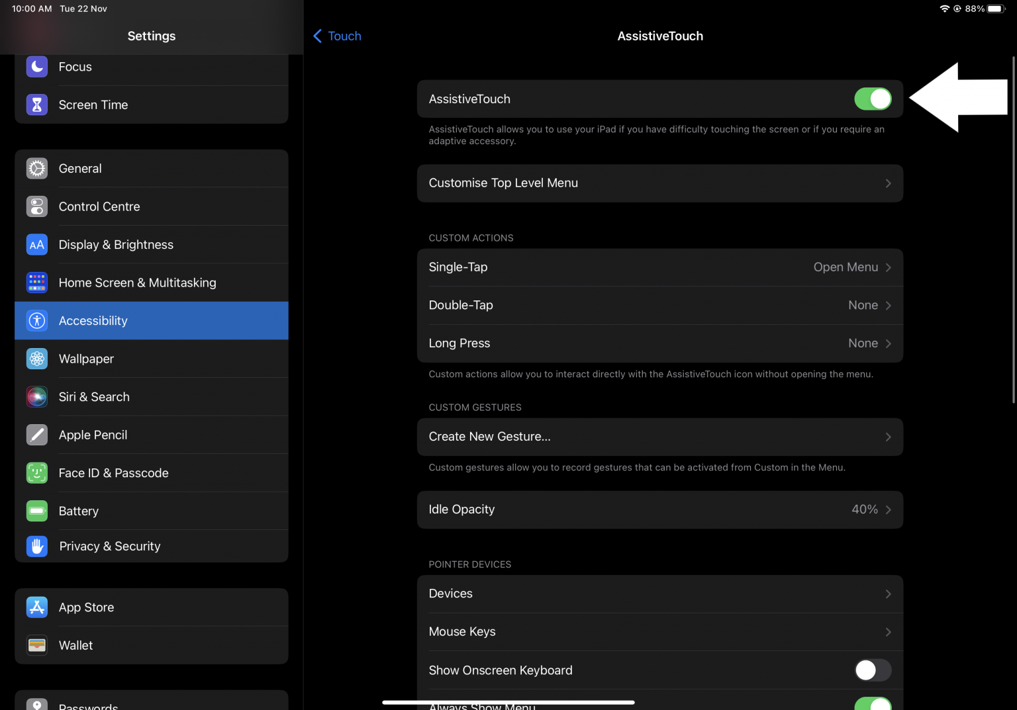Tap Create New Gesture

(659, 437)
